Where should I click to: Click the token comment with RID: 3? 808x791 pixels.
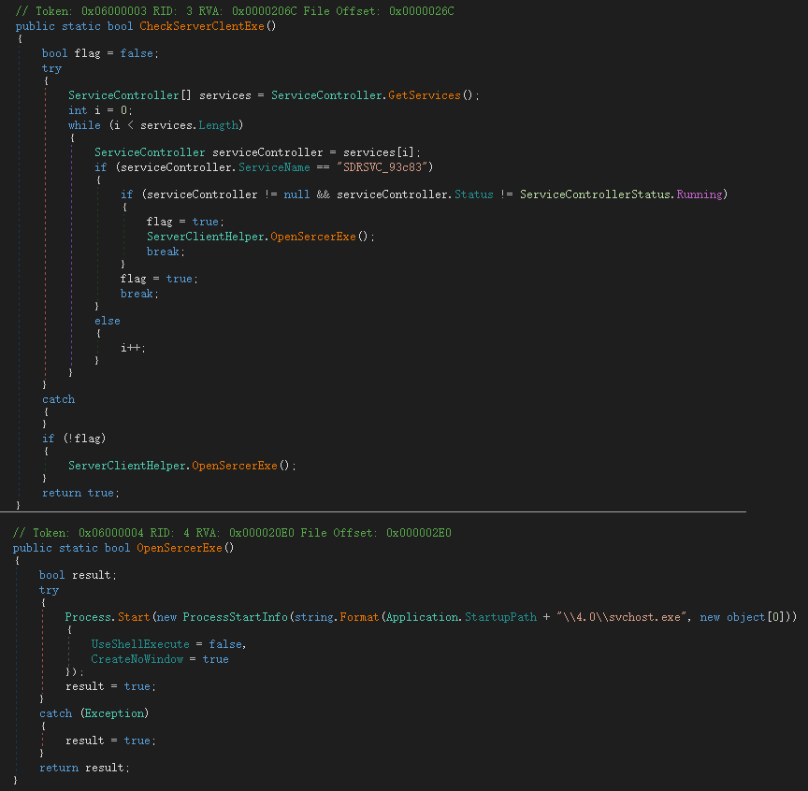(x=236, y=10)
